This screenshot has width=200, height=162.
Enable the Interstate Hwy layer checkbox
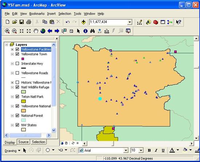click(17, 64)
